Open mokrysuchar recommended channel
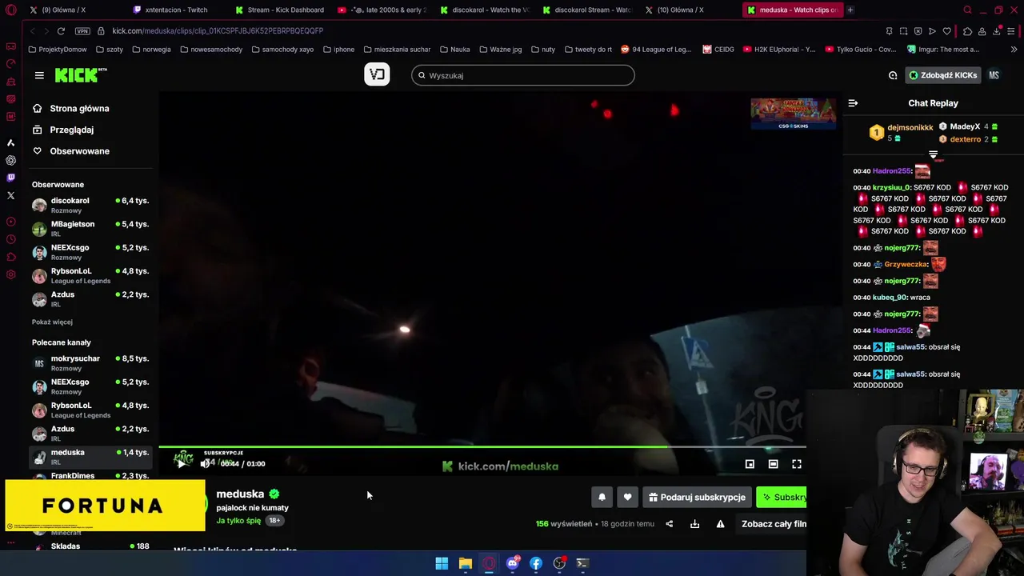This screenshot has width=1024, height=576. pyautogui.click(x=90, y=362)
